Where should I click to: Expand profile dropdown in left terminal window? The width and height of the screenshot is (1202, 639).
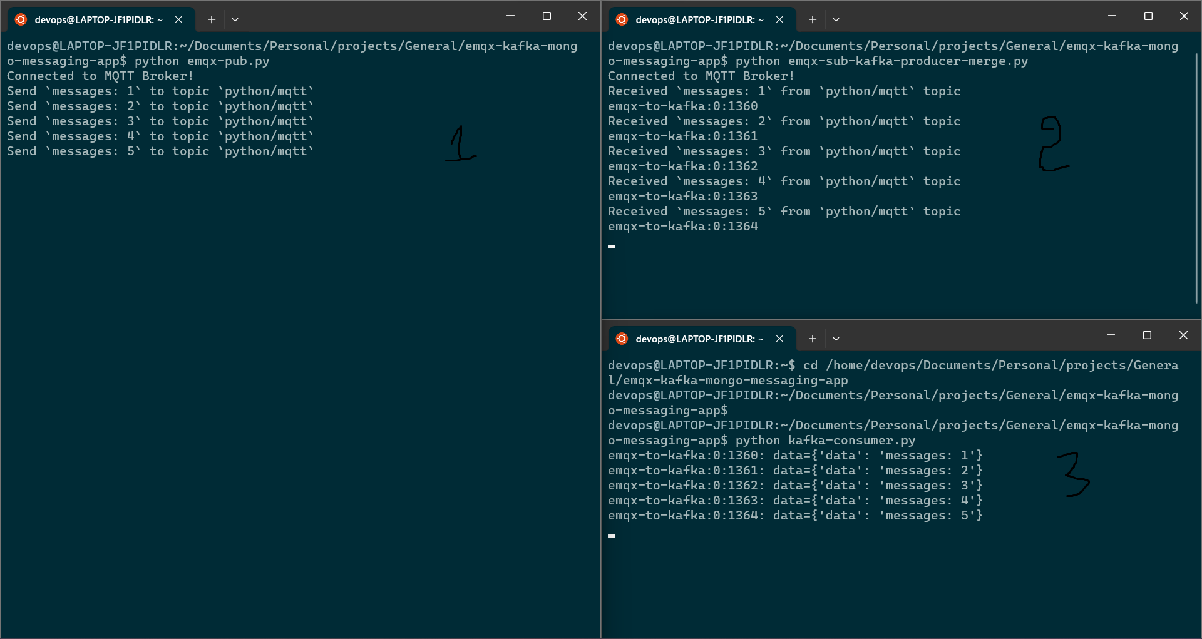(x=235, y=19)
